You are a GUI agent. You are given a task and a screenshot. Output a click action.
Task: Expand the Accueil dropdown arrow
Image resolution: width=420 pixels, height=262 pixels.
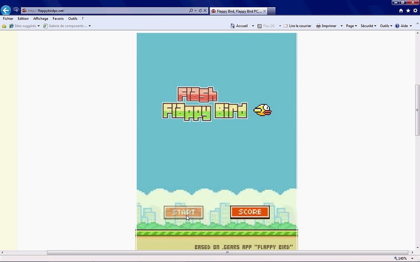(x=253, y=26)
